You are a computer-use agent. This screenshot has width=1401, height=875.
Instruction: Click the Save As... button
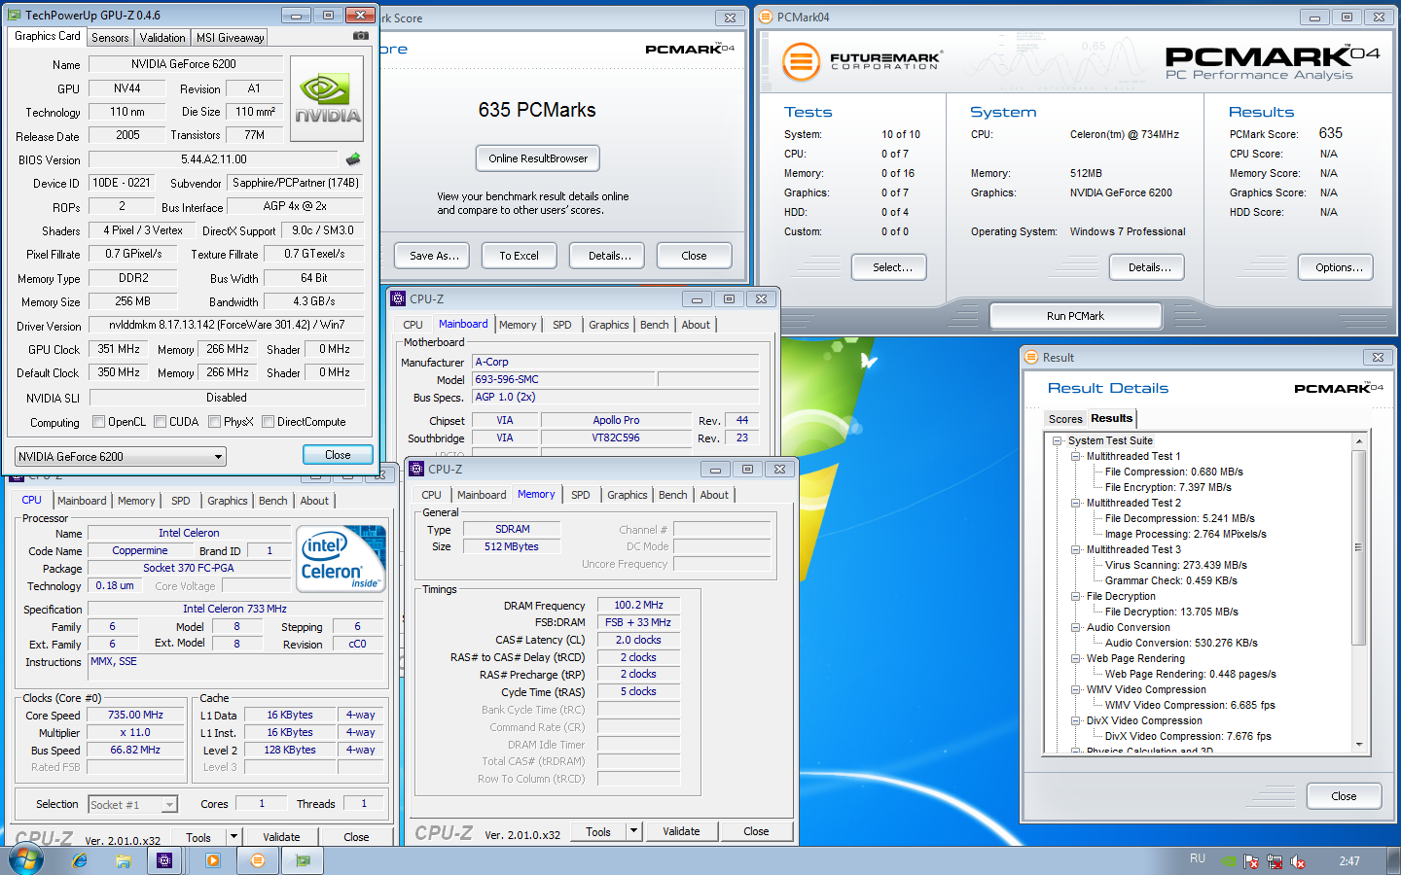coord(434,256)
